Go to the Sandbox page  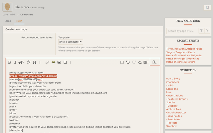171,126
